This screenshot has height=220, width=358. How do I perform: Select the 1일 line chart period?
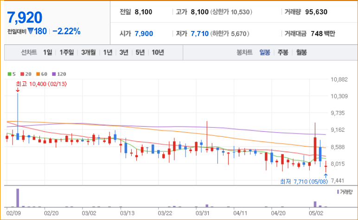47,53
